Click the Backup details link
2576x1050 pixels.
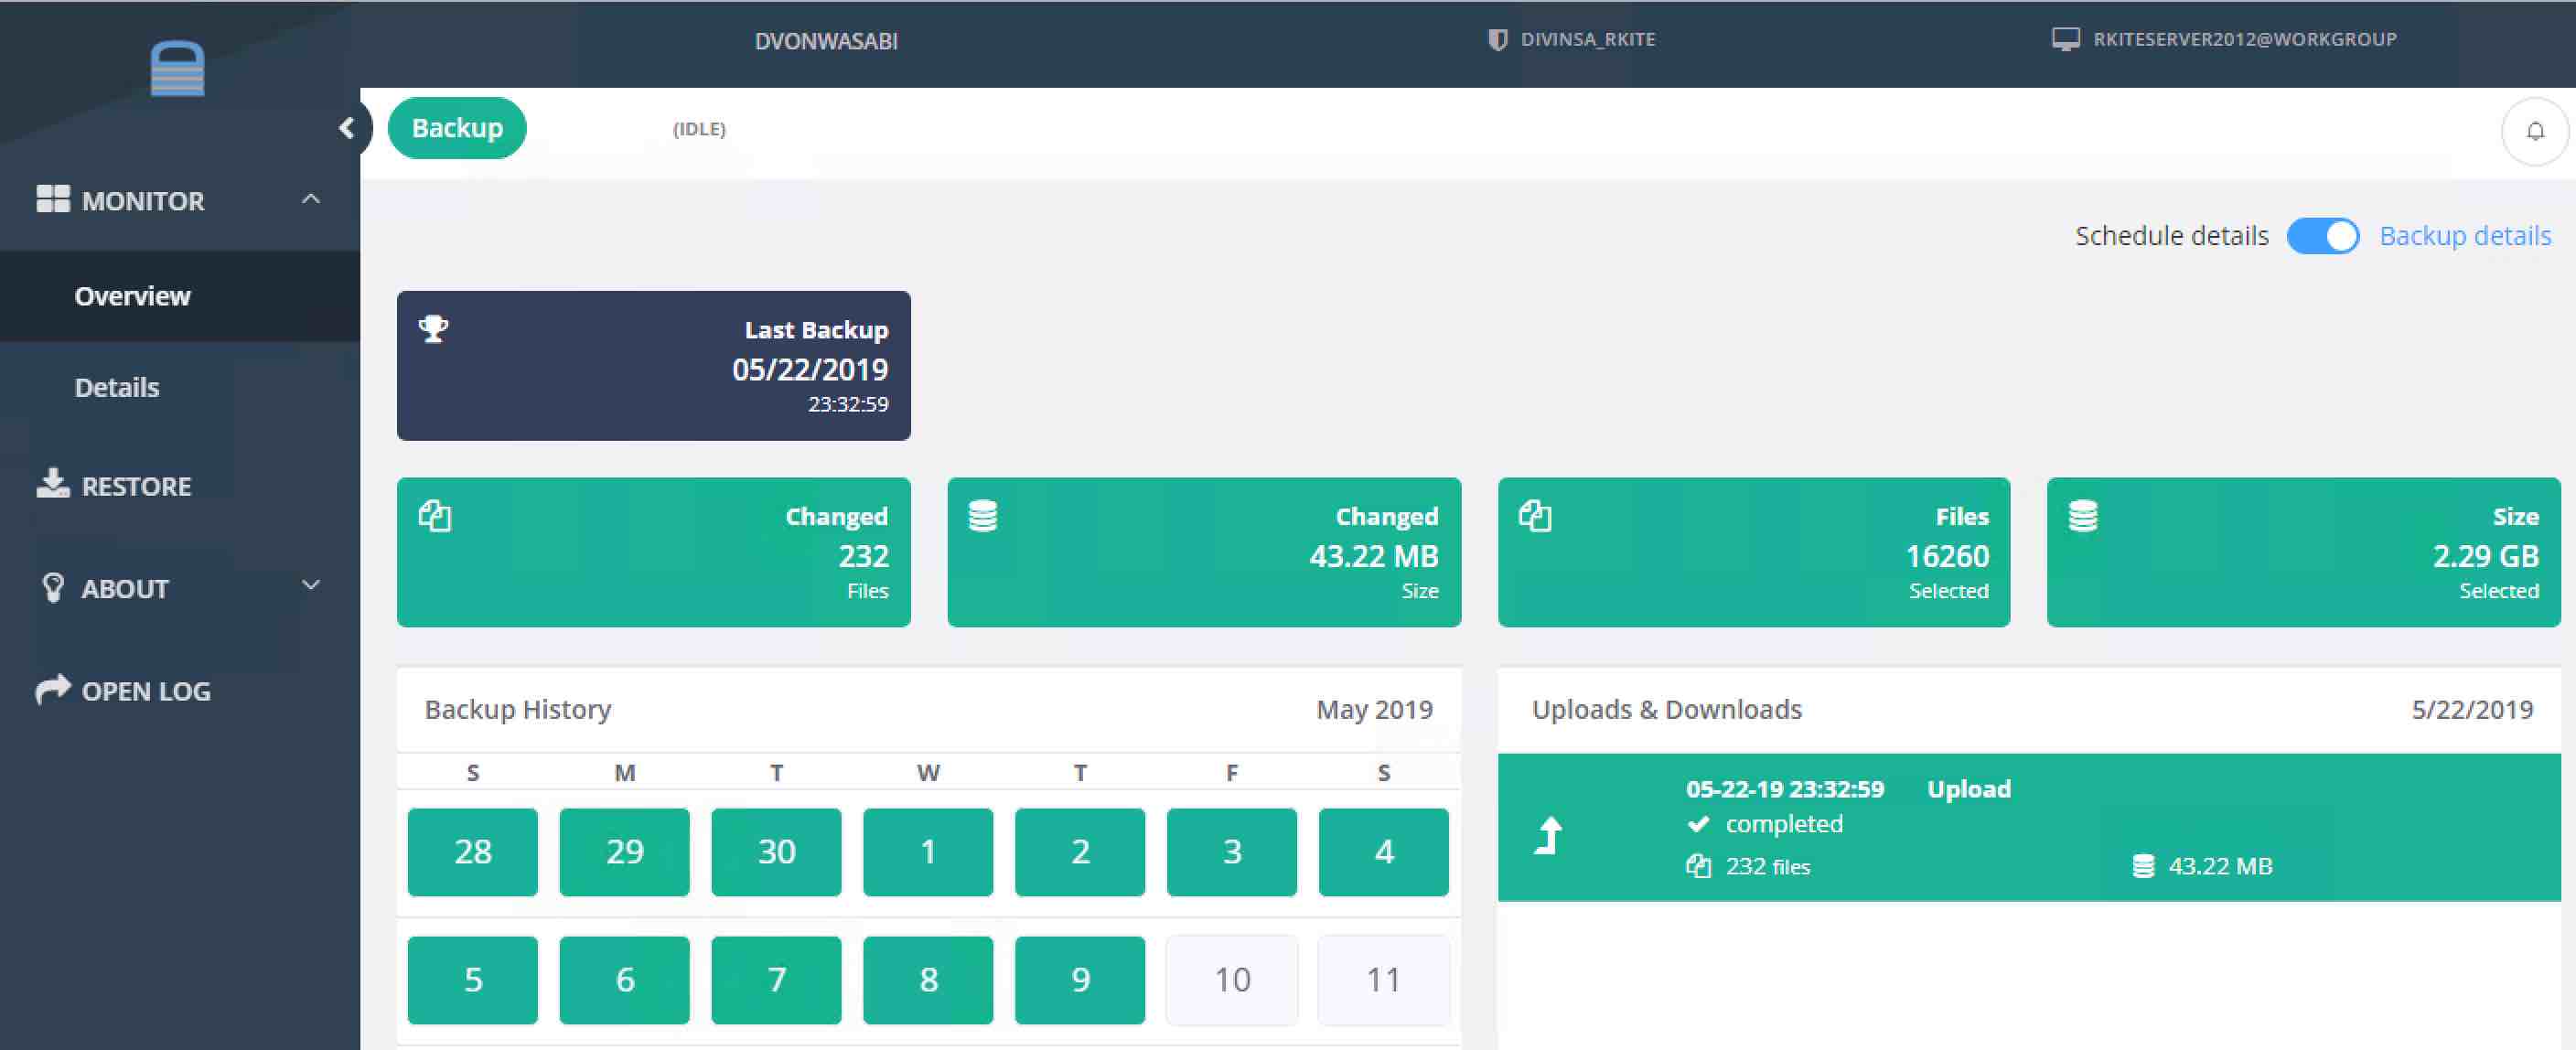[x=2465, y=236]
